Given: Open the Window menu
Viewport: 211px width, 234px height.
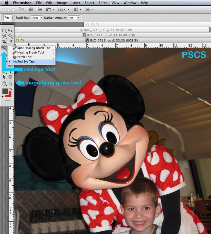Looking at the screenshot, I should click(130, 3).
